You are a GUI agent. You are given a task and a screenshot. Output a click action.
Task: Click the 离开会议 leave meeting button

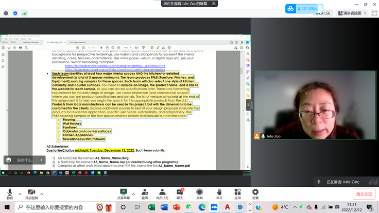tap(364, 194)
